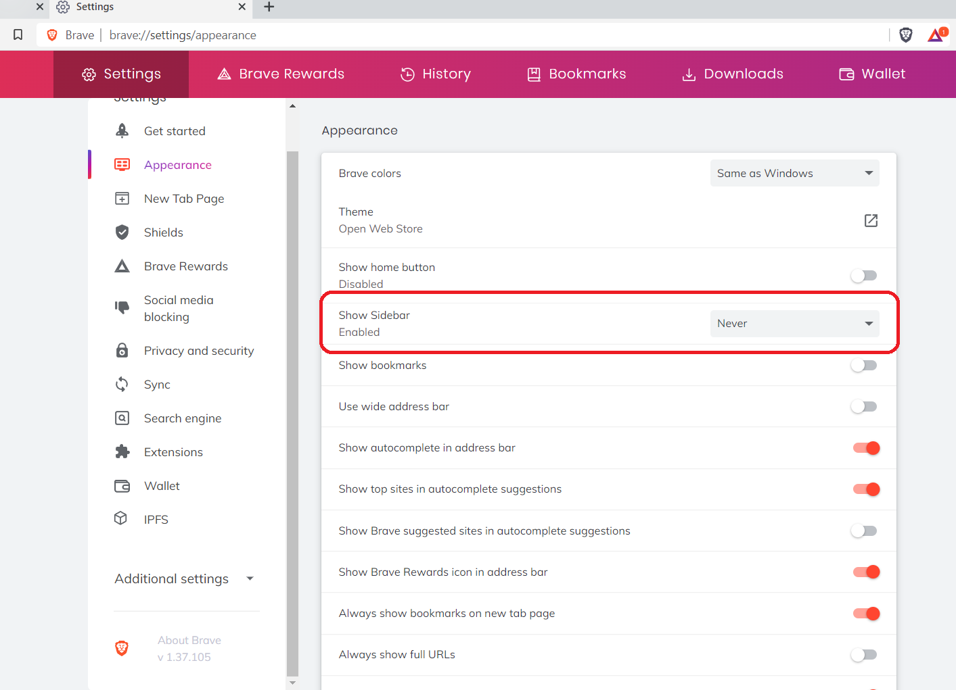Change the Show Sidebar dropdown from Never
This screenshot has width=956, height=690.
point(794,323)
